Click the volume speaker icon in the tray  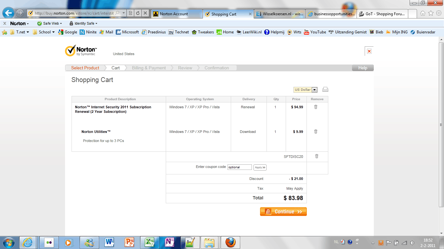point(412,243)
